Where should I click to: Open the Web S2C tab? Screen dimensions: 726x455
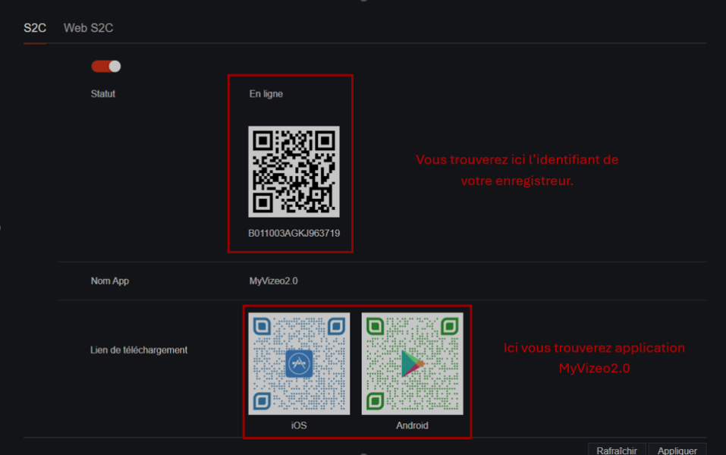coord(88,28)
